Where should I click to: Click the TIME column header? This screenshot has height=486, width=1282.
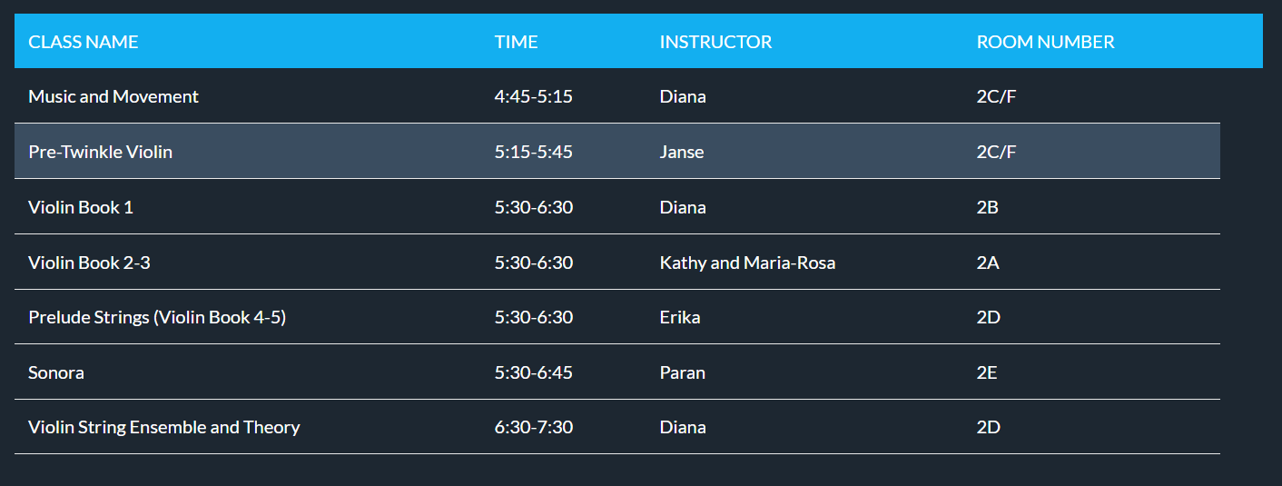(516, 42)
